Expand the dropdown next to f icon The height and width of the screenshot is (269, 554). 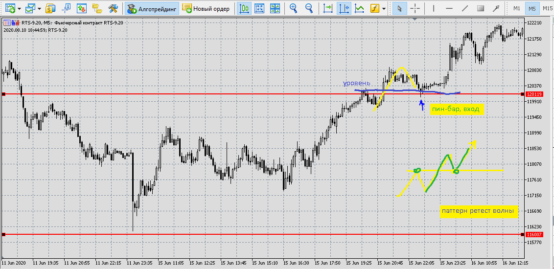click(384, 9)
